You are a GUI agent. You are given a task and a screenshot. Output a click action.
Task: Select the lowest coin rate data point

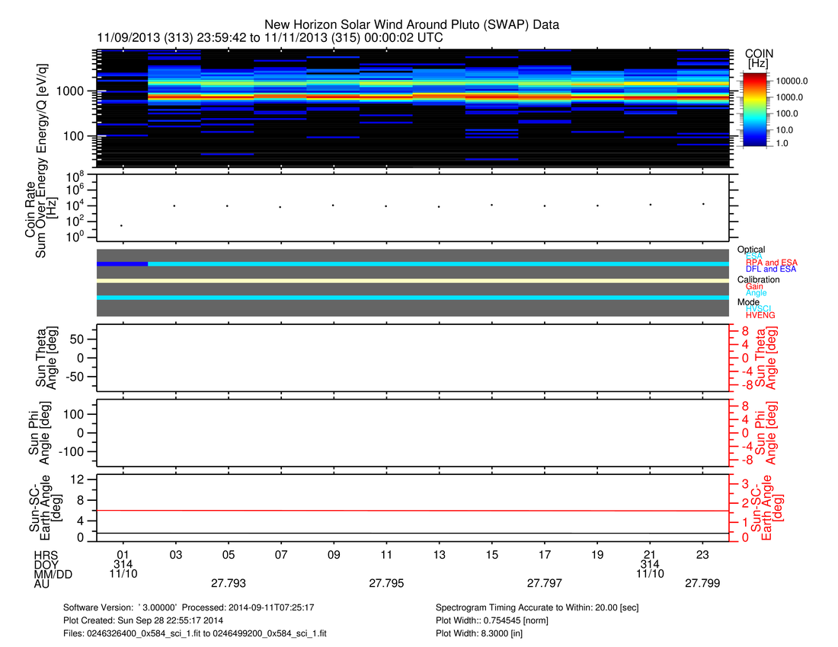(122, 225)
